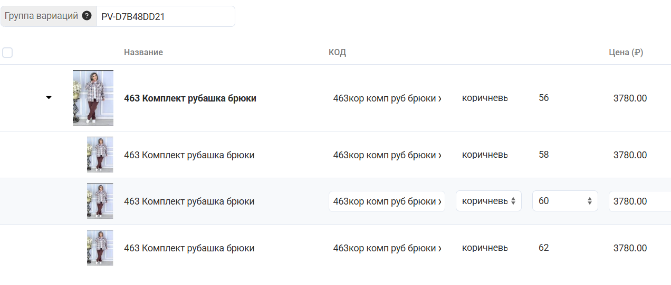Screen dimensions: 671x285
Task: Open the size dropdown showing 60
Action: pos(564,201)
